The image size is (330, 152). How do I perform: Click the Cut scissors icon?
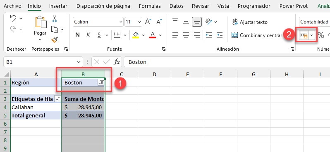pyautogui.click(x=55, y=19)
